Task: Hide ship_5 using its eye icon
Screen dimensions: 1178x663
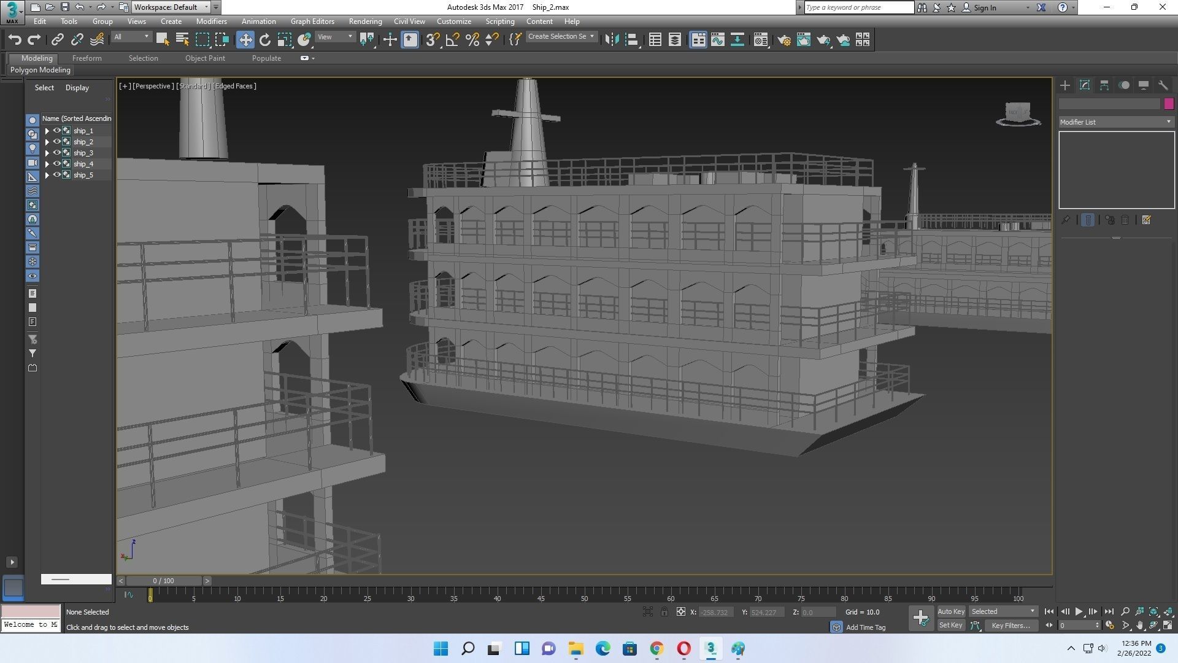Action: tap(57, 175)
